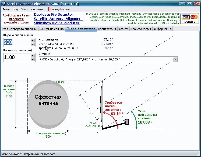Increase antenna height with the up arrow

(33, 56)
